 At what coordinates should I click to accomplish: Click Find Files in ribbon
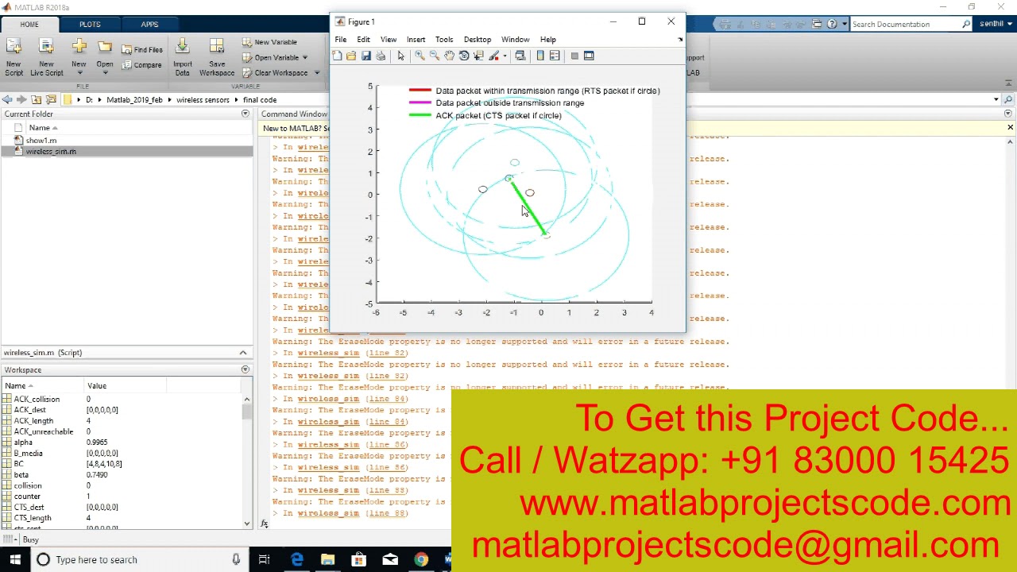point(142,49)
